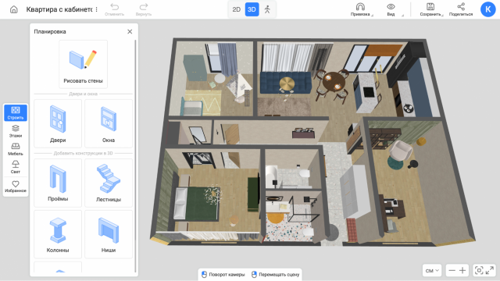500x281 pixels.
Task: Redo the action (Вернуть)
Action: point(144,9)
